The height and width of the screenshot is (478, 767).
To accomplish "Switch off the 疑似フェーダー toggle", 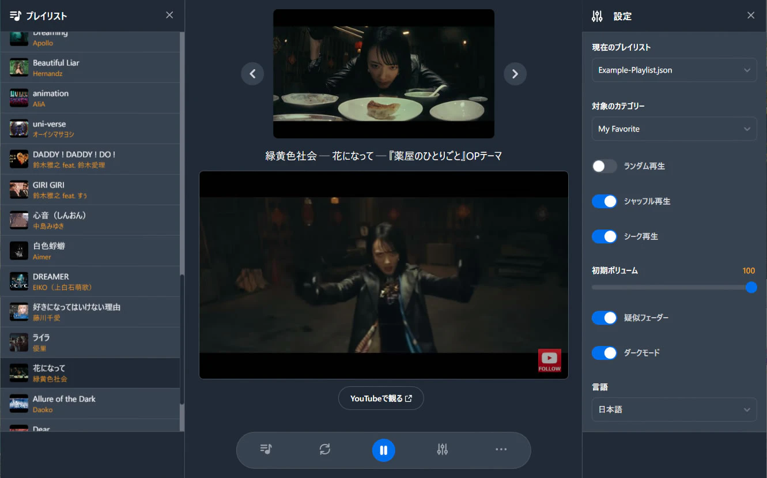I will point(604,318).
